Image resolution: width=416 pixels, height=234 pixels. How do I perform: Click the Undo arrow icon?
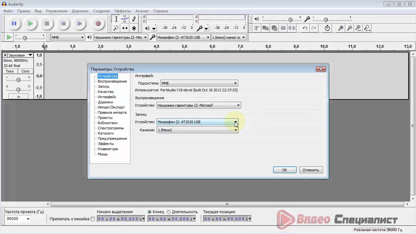coord(305,28)
